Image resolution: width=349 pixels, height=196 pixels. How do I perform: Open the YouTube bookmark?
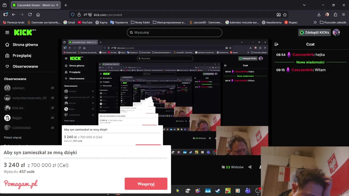[85, 22]
